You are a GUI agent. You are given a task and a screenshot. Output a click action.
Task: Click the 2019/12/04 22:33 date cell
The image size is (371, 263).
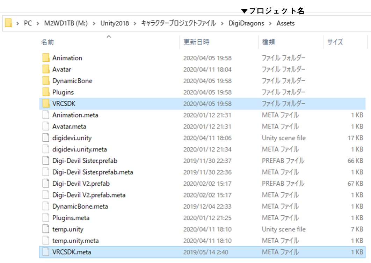207,206
